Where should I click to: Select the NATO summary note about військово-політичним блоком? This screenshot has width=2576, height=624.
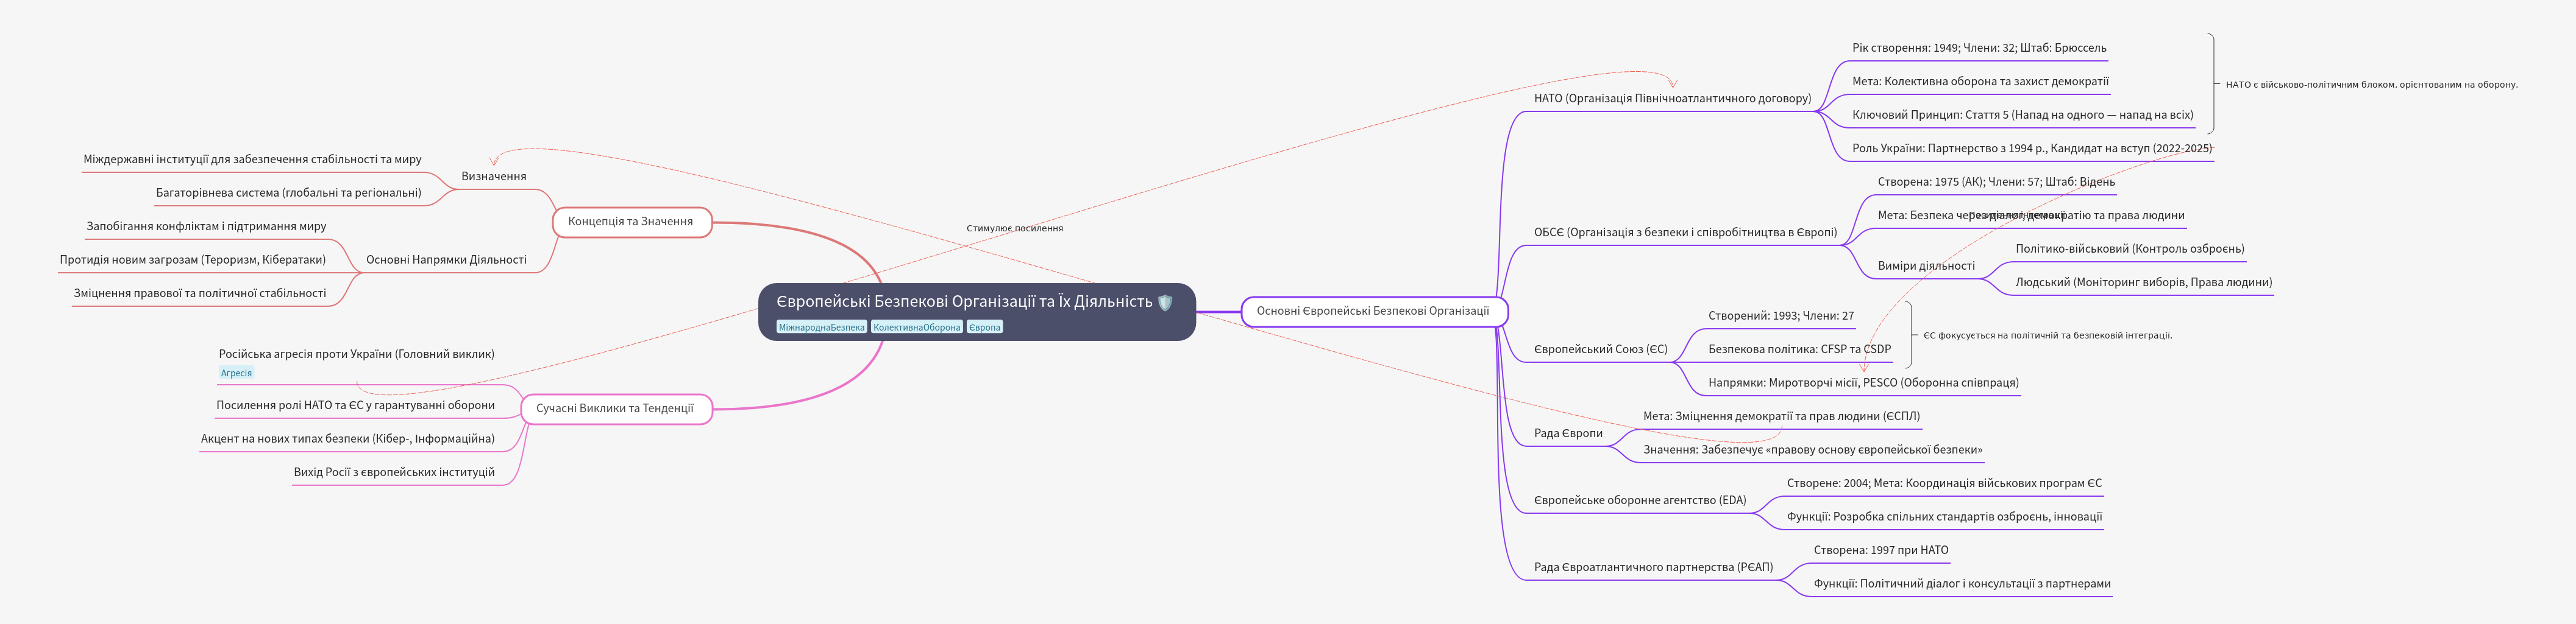coord(2371,85)
